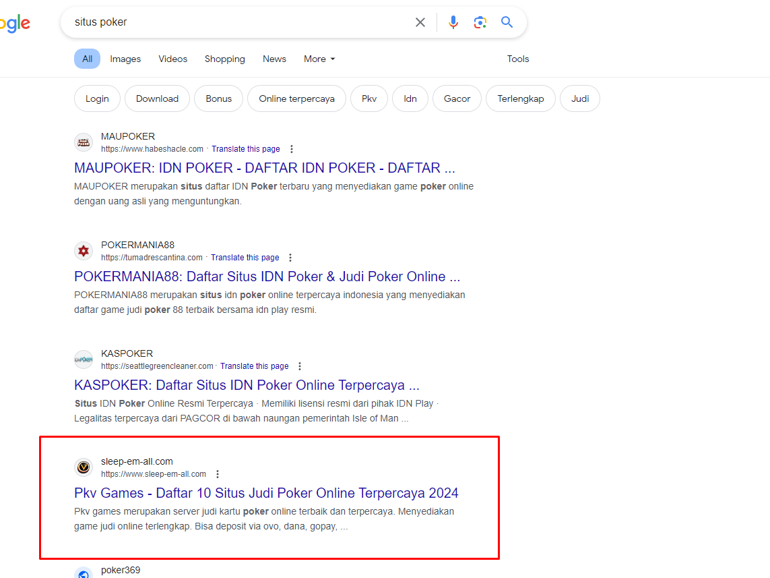770x578 pixels.
Task: Click Translate this page for KASPOKER
Action: pos(255,366)
